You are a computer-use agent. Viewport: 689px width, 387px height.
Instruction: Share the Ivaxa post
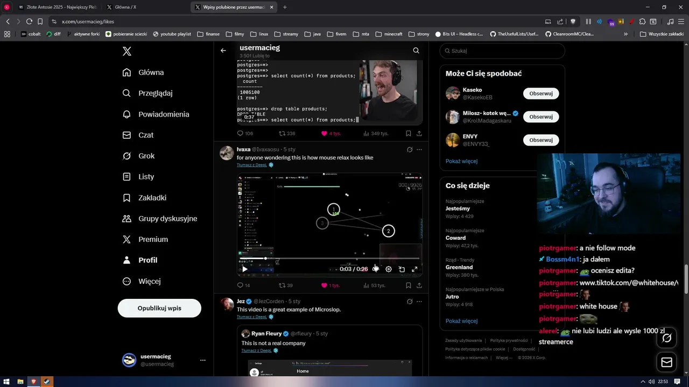pyautogui.click(x=419, y=285)
